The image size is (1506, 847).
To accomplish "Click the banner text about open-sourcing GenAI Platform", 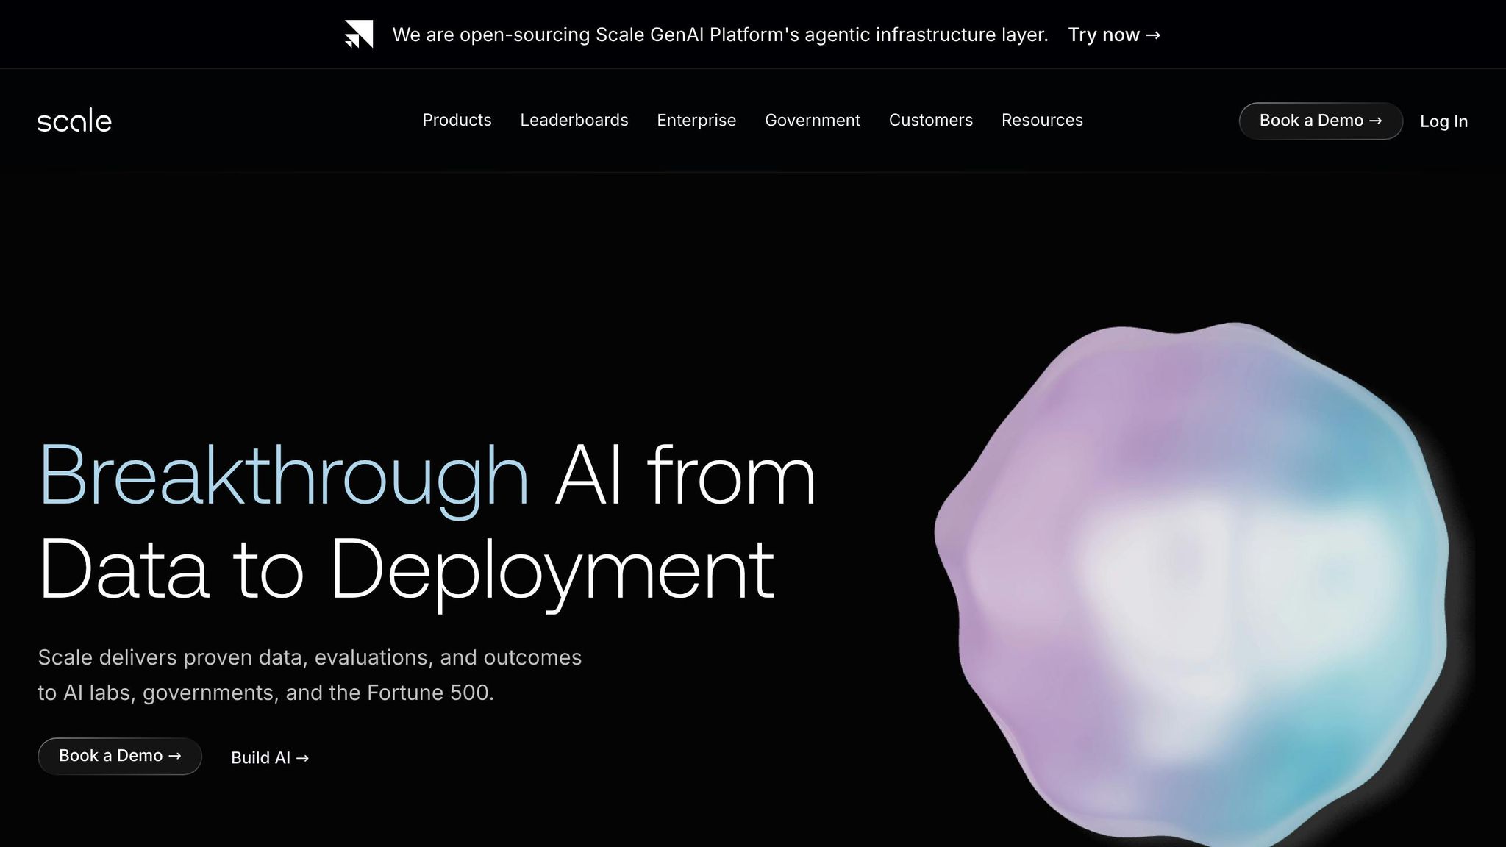I will [x=720, y=35].
